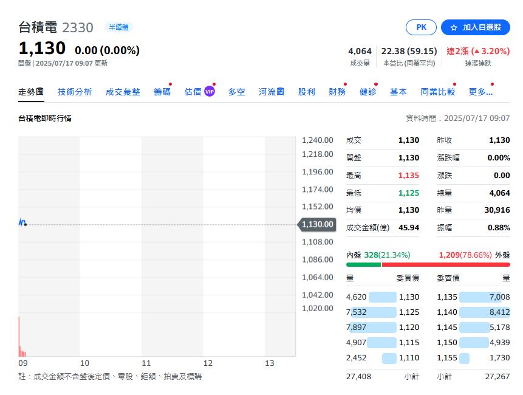Click 最高 value 1,135
Screen dimensions: 523x395
pyautogui.click(x=409, y=176)
